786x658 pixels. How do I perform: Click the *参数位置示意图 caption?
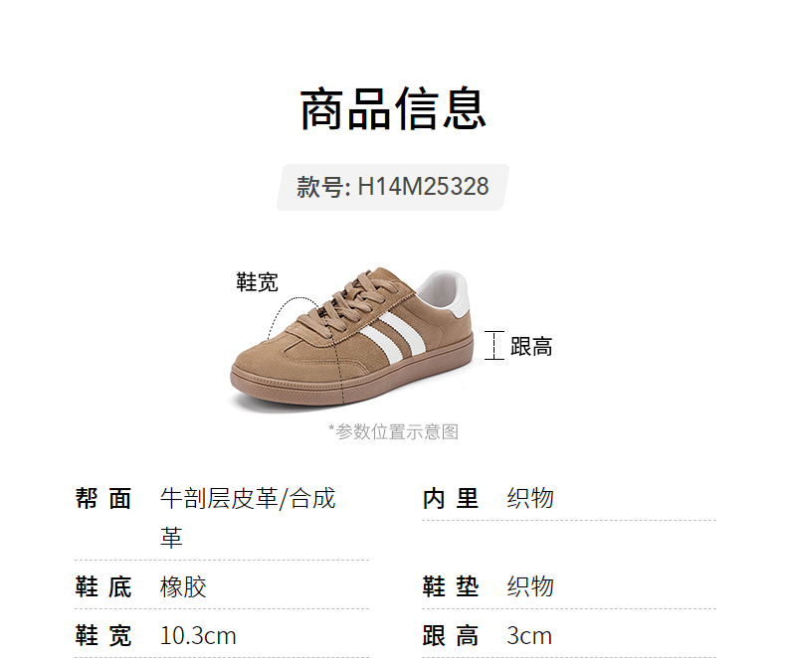tap(393, 431)
